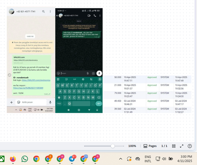Screen dimensions: 197x165
Task: Tap the four-squares keyboard menu icon
Action: tap(58, 79)
